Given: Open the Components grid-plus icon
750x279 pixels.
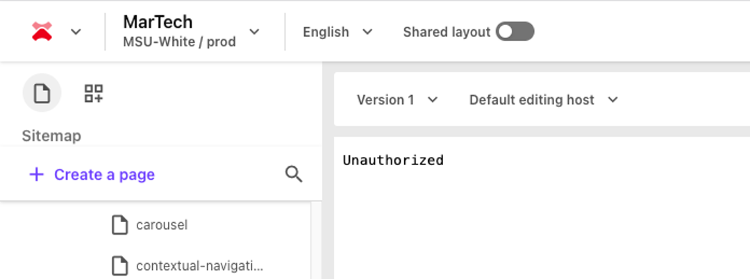Looking at the screenshot, I should (94, 93).
